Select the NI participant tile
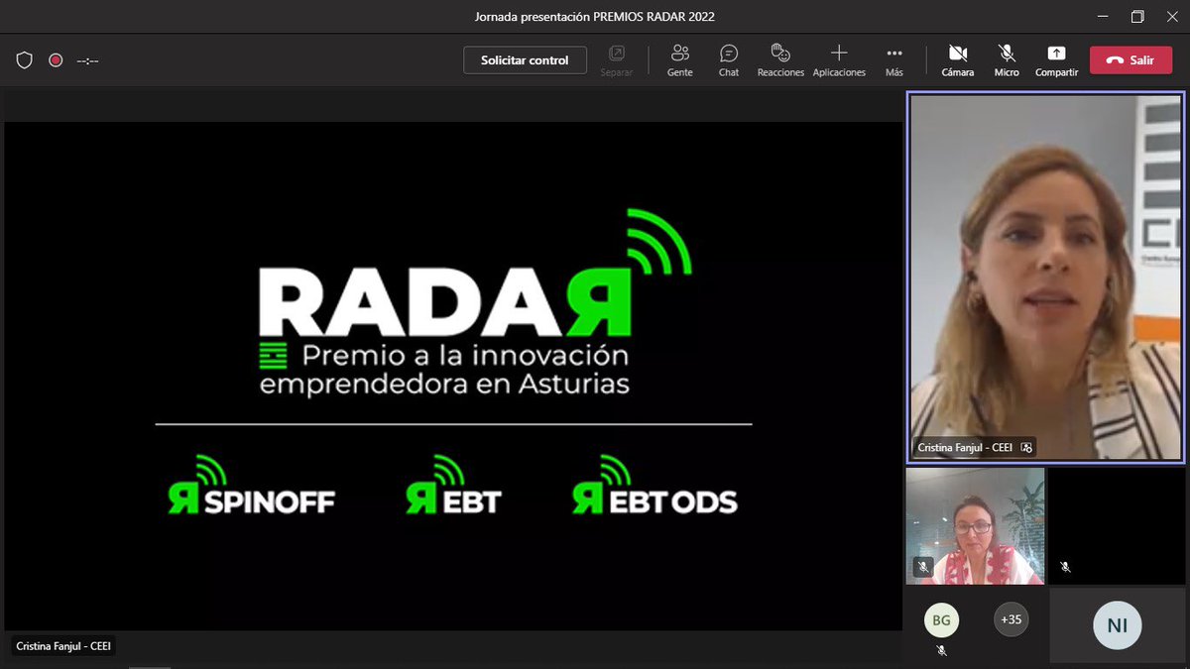1190x669 pixels. tap(1118, 625)
